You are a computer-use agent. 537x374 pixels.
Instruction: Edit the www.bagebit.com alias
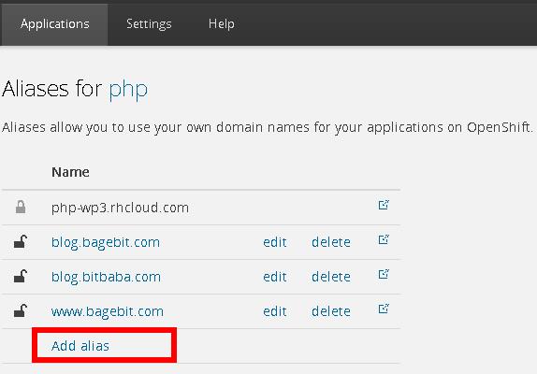click(275, 311)
